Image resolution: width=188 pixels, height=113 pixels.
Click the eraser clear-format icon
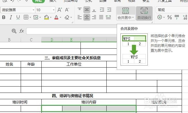[67, 17]
